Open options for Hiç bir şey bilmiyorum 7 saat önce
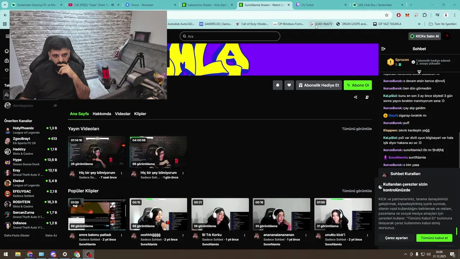Screen dimensions: 460x259 pyautogui.click(x=121, y=173)
